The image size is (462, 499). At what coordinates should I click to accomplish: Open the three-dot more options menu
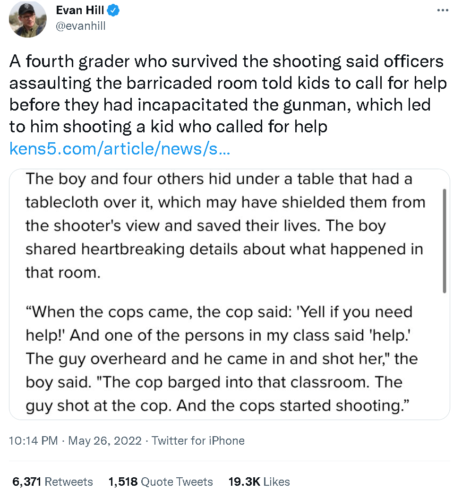coord(443,10)
